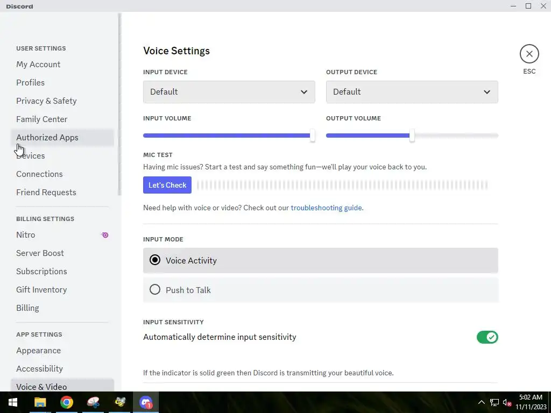Open the troubleshooting guide link
Image resolution: width=551 pixels, height=413 pixels.
click(326, 208)
